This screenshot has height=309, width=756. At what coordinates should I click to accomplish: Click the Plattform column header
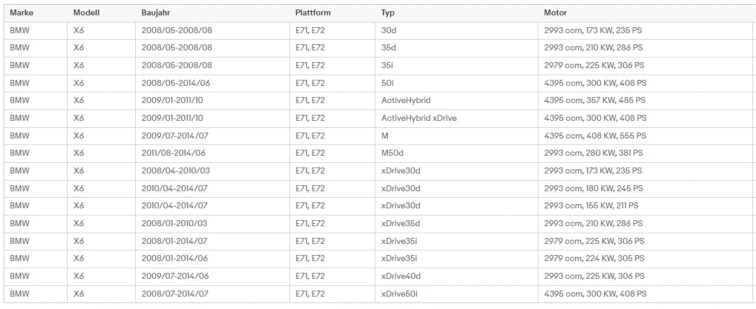click(313, 12)
